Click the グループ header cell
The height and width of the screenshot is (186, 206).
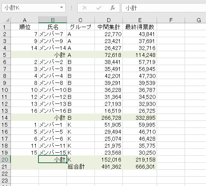pos(80,27)
